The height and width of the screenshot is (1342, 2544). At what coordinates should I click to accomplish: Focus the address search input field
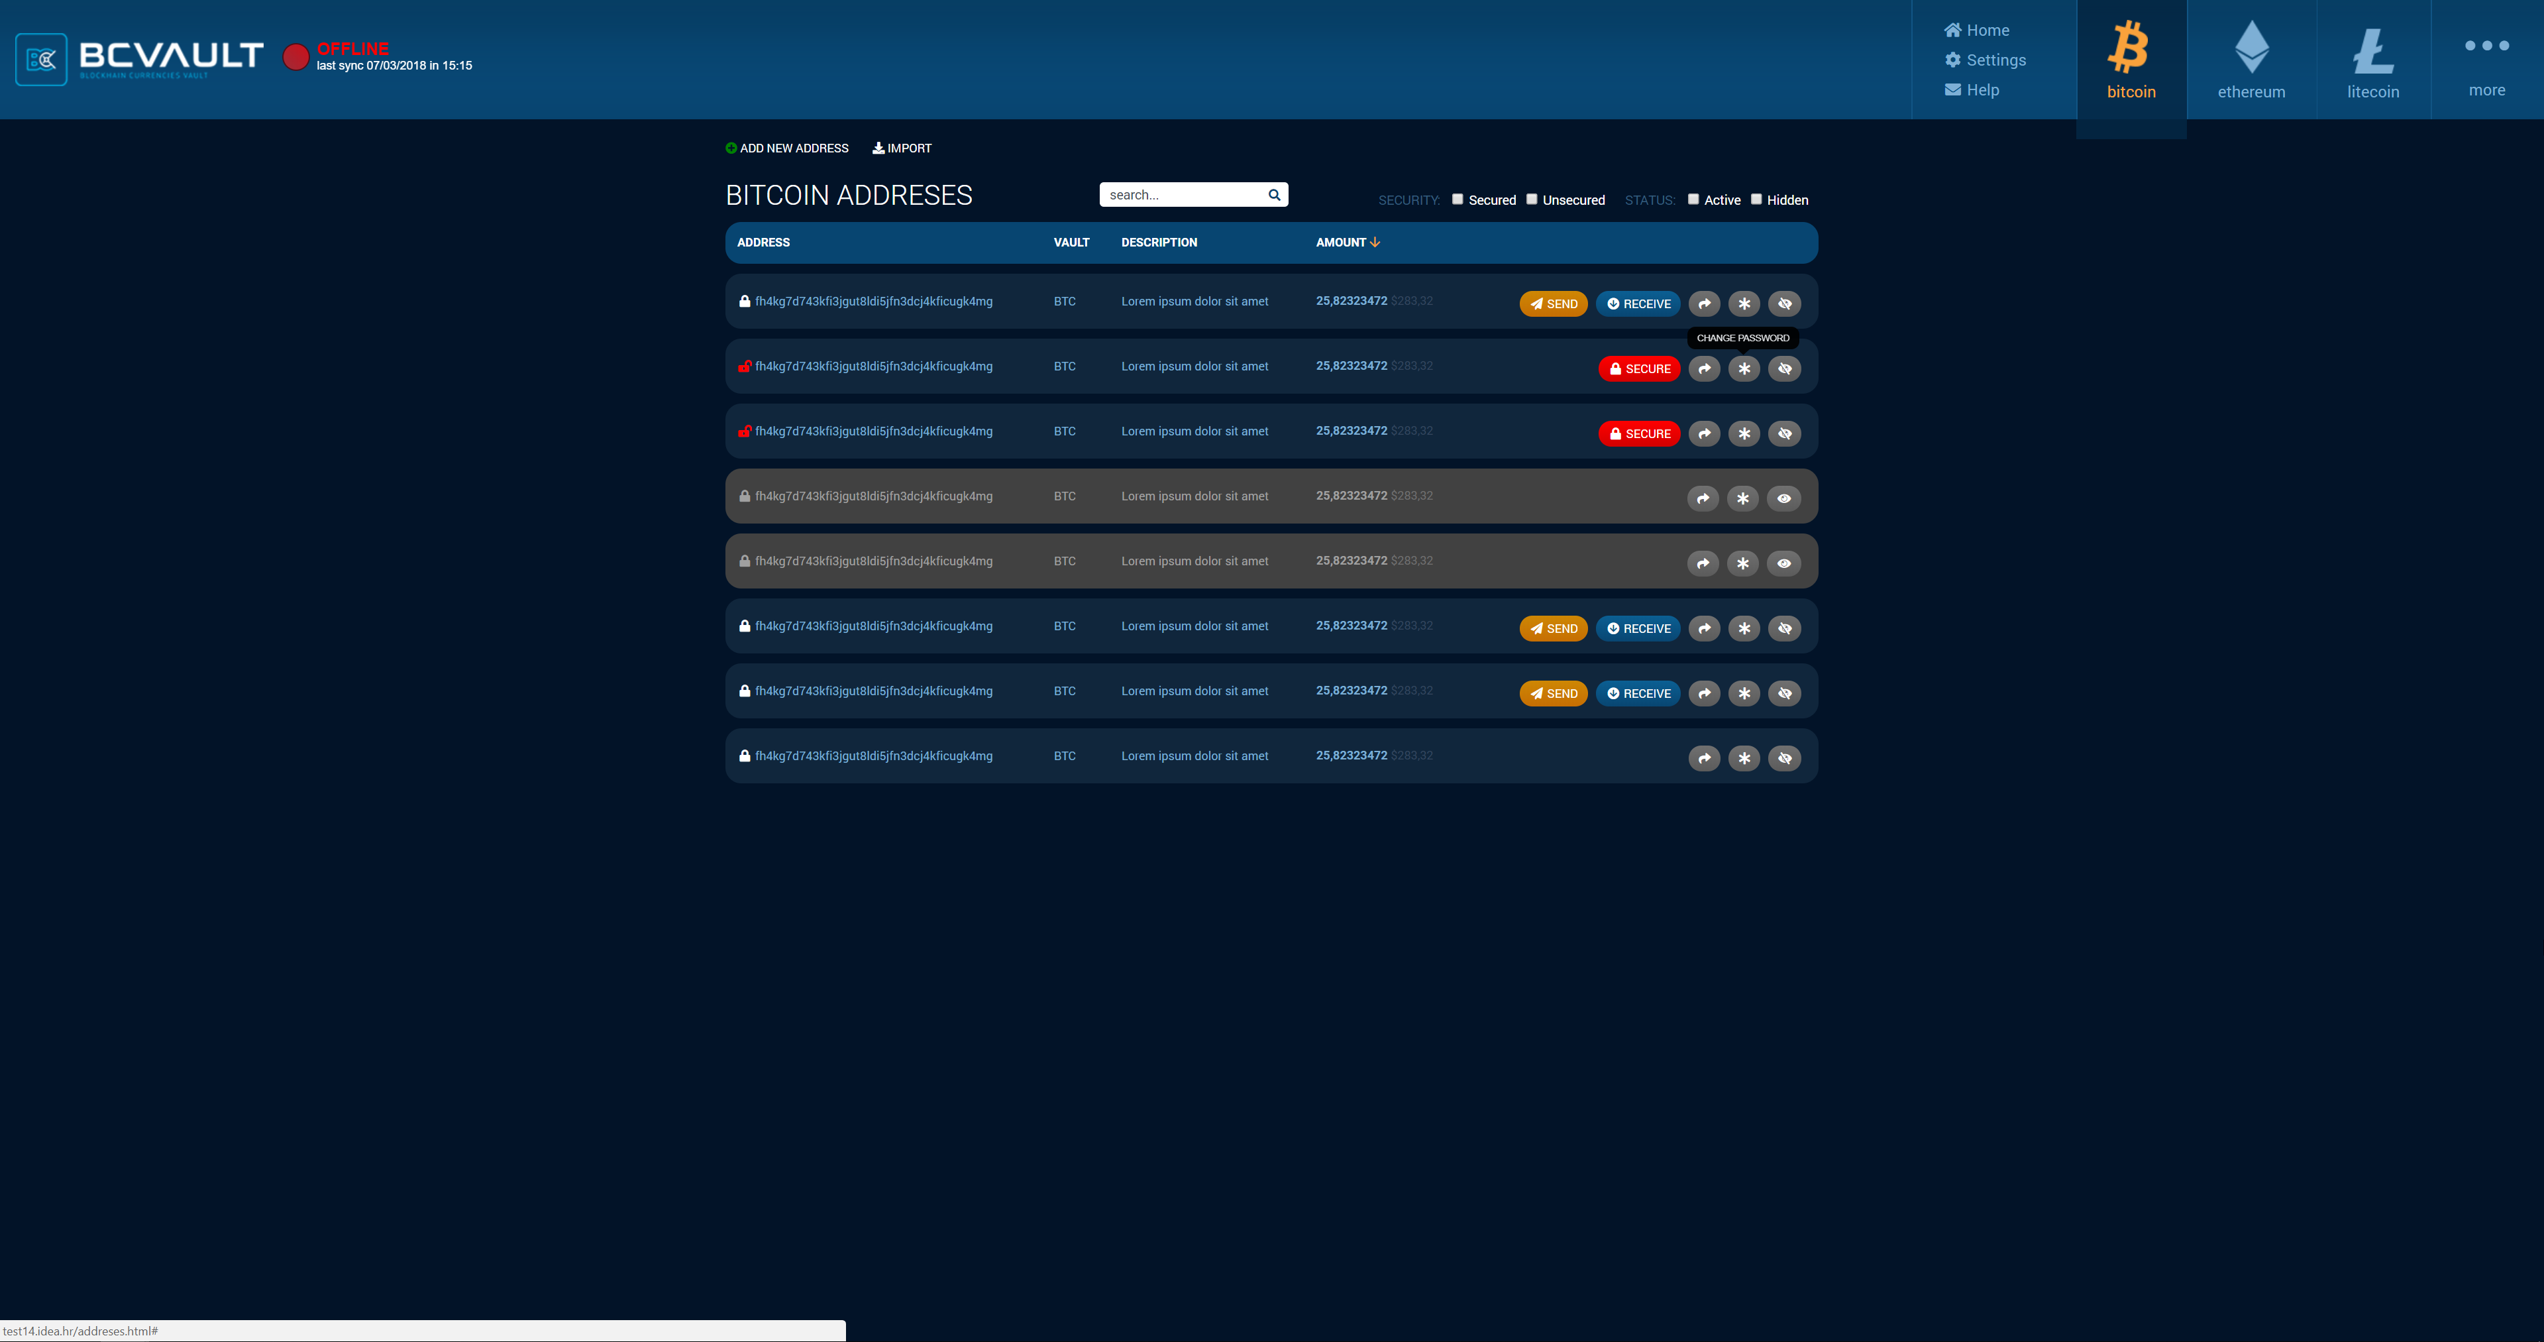pyautogui.click(x=1181, y=195)
